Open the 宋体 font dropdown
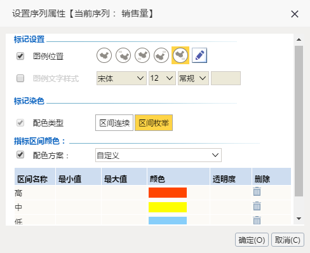Viewport: 310px width, 253px height. (121, 78)
